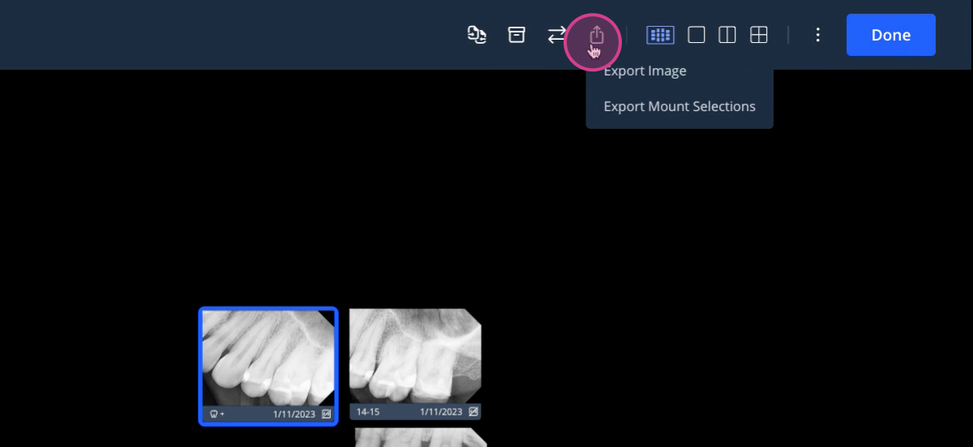Click image filter icon on selected X-ray
Image resolution: width=973 pixels, height=447 pixels.
(x=326, y=414)
